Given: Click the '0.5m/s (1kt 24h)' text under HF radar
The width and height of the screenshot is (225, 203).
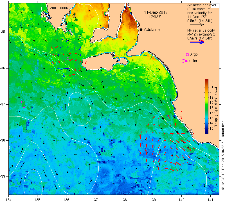Looking at the screenshot, I should pos(200,38).
